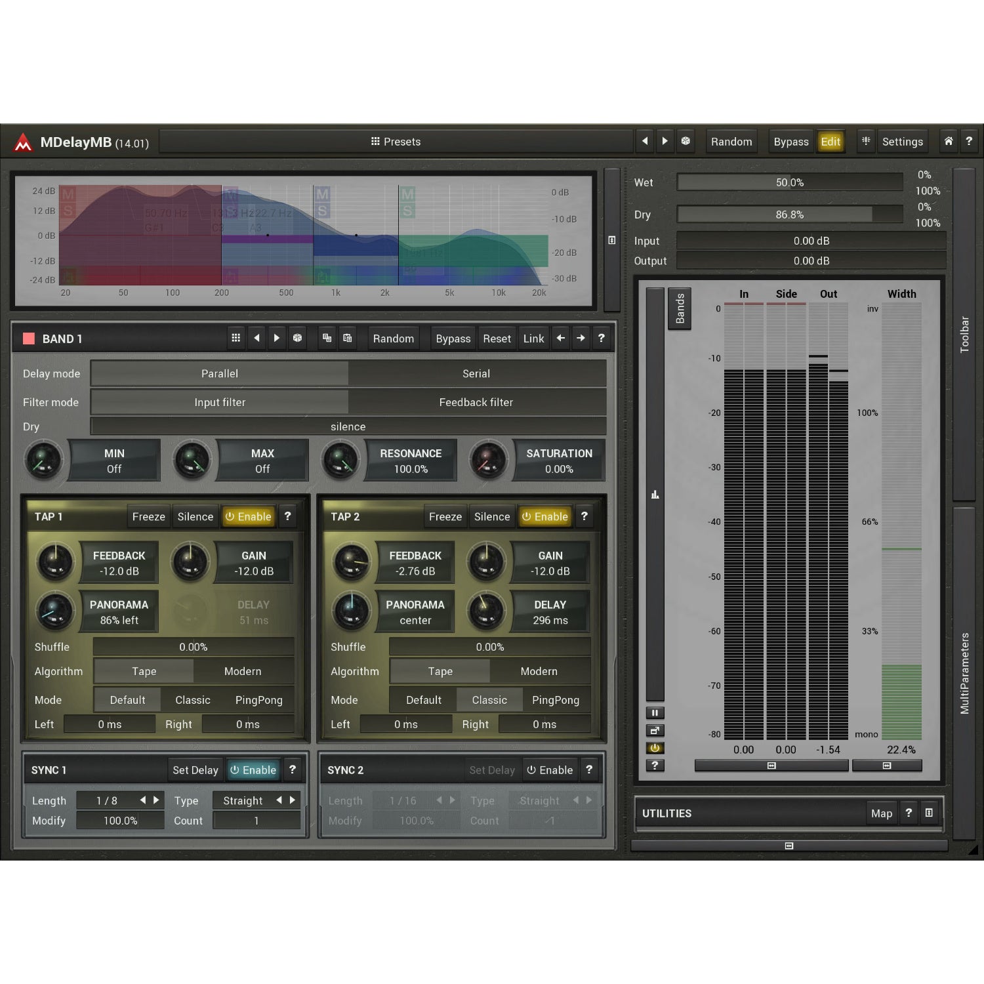Enable Sync 2
Screen dimensions: 984x984
click(x=550, y=769)
